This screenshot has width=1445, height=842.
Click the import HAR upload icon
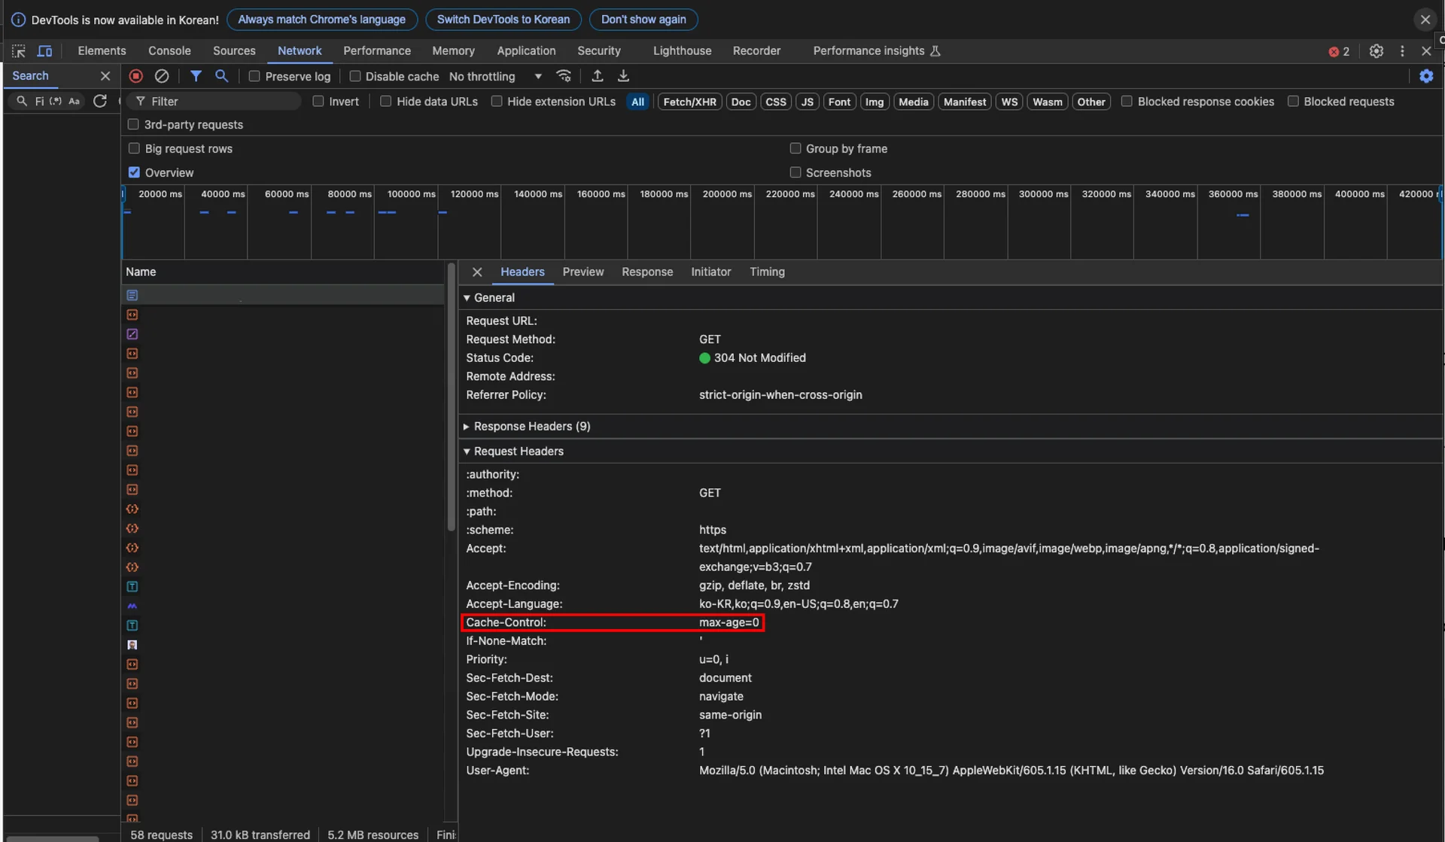click(598, 76)
